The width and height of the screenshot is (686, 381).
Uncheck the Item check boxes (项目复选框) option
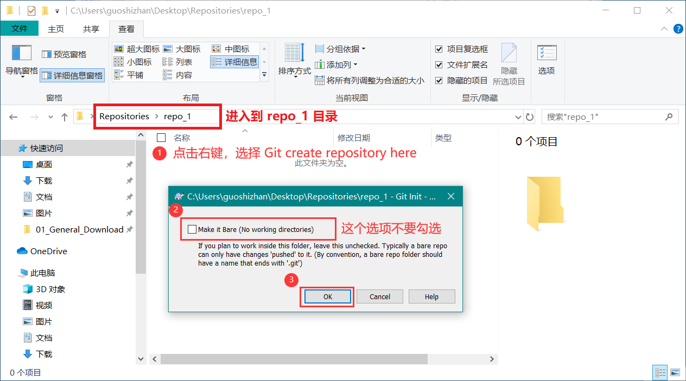(x=439, y=49)
